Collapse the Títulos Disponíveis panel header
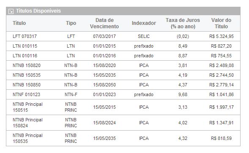Image resolution: width=249 pixels, height=153 pixels. coord(123,11)
